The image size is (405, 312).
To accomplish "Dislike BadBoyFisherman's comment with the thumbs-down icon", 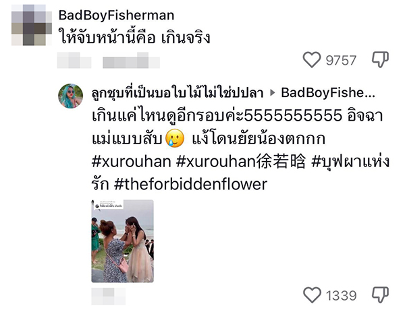I will (x=380, y=60).
